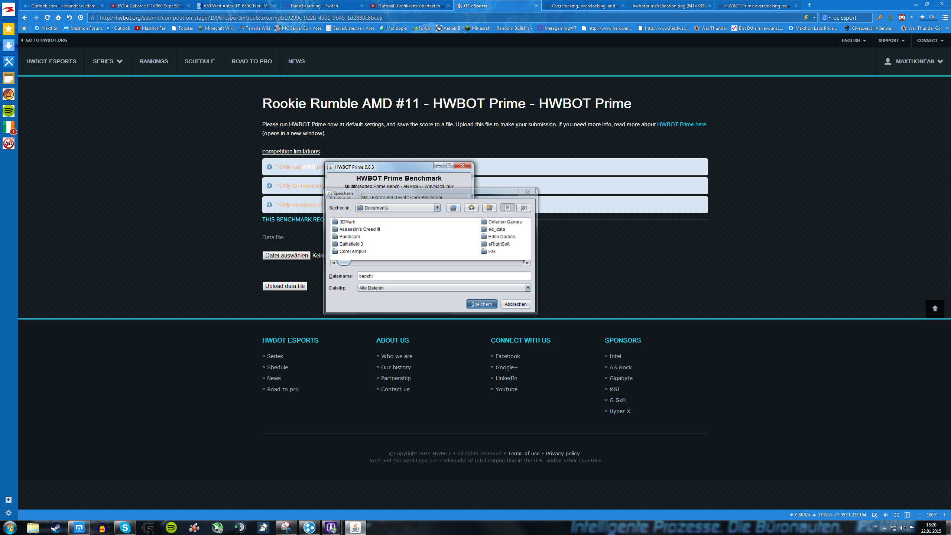Click the file list horizontal scrollbar thumb
Screen dimensions: 951x535
click(344, 263)
